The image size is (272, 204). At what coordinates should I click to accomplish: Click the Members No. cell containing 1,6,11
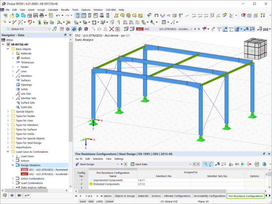pyautogui.click(x=164, y=180)
